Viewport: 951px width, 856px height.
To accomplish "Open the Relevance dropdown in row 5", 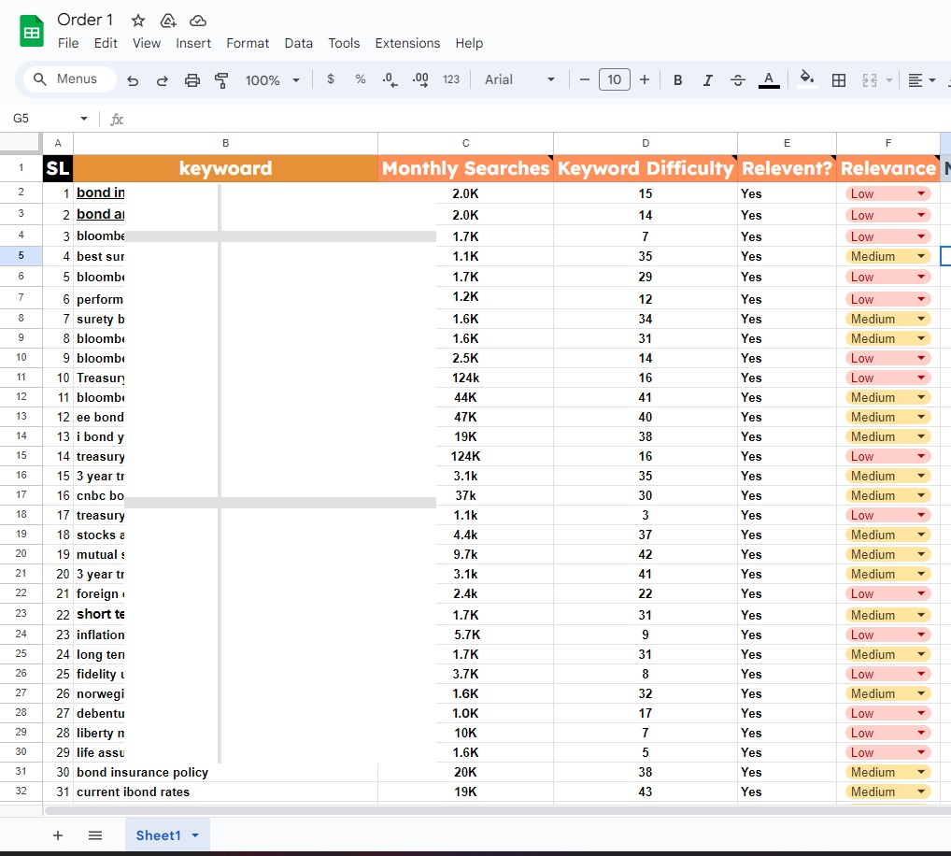I will [923, 256].
